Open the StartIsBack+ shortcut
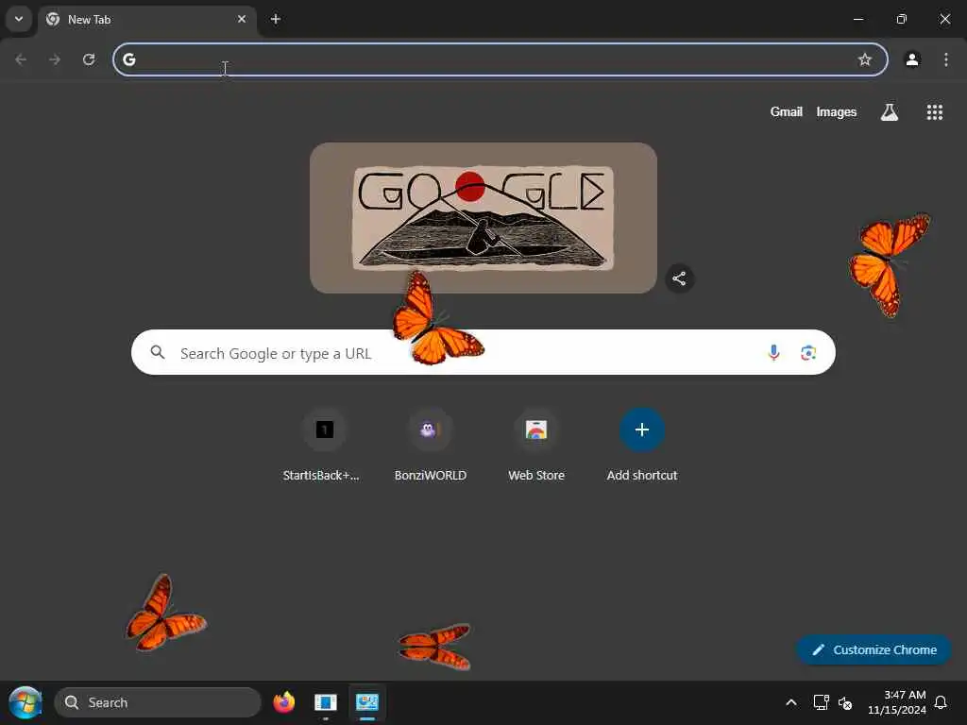The width and height of the screenshot is (967, 725). point(325,446)
